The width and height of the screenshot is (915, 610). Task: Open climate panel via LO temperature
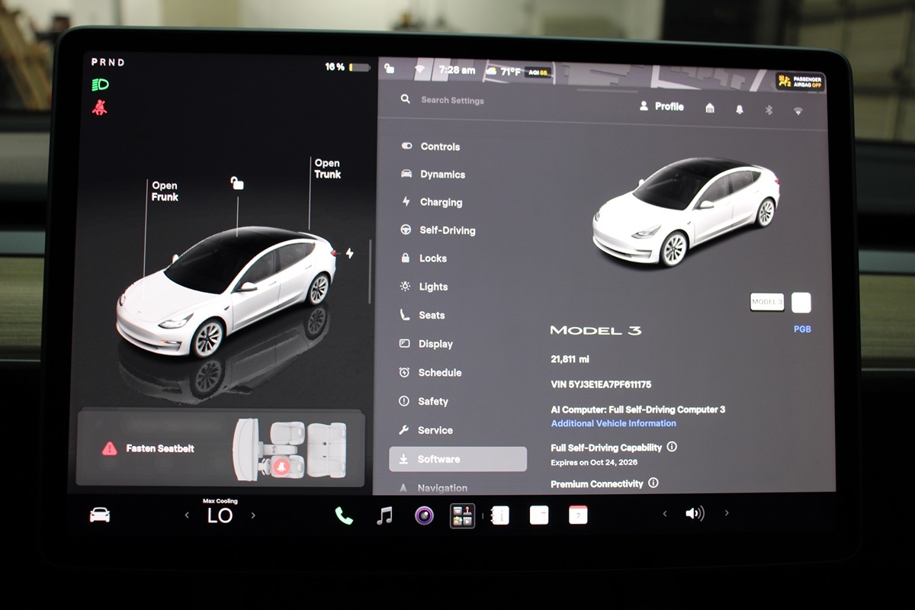(220, 515)
